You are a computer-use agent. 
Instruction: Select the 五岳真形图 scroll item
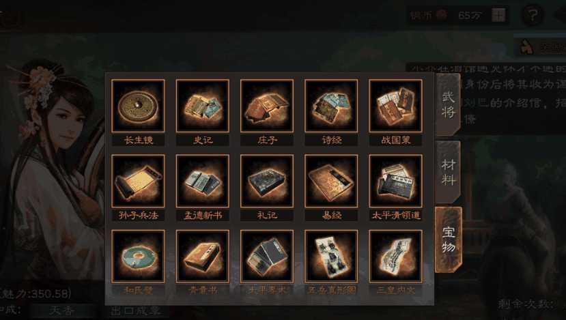click(x=331, y=256)
